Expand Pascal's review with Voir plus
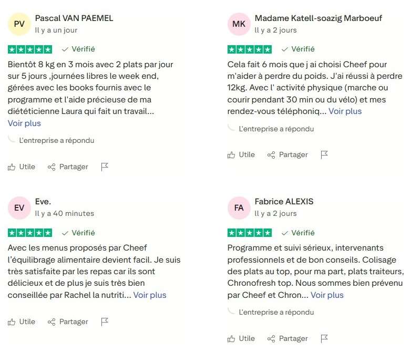The image size is (411, 353). 24,123
